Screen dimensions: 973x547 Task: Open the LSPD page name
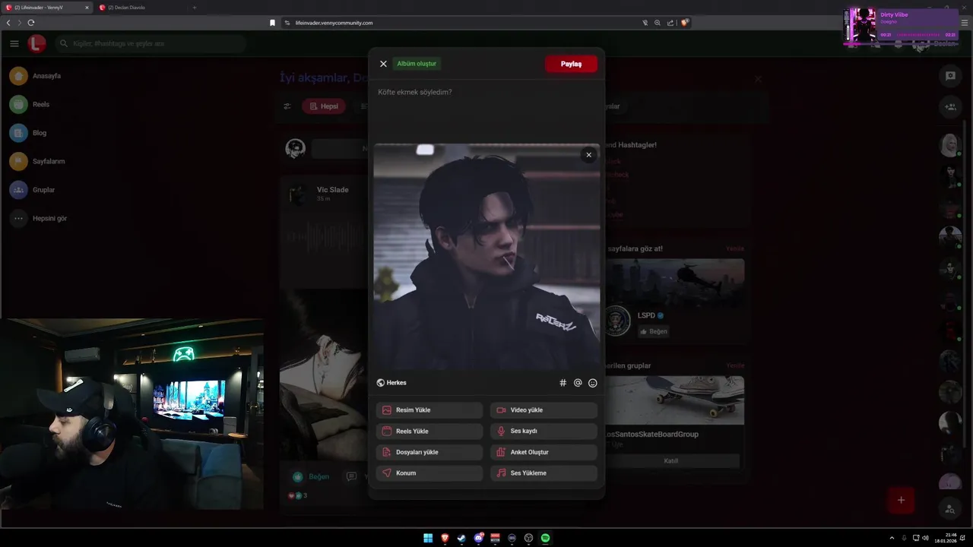pyautogui.click(x=646, y=315)
